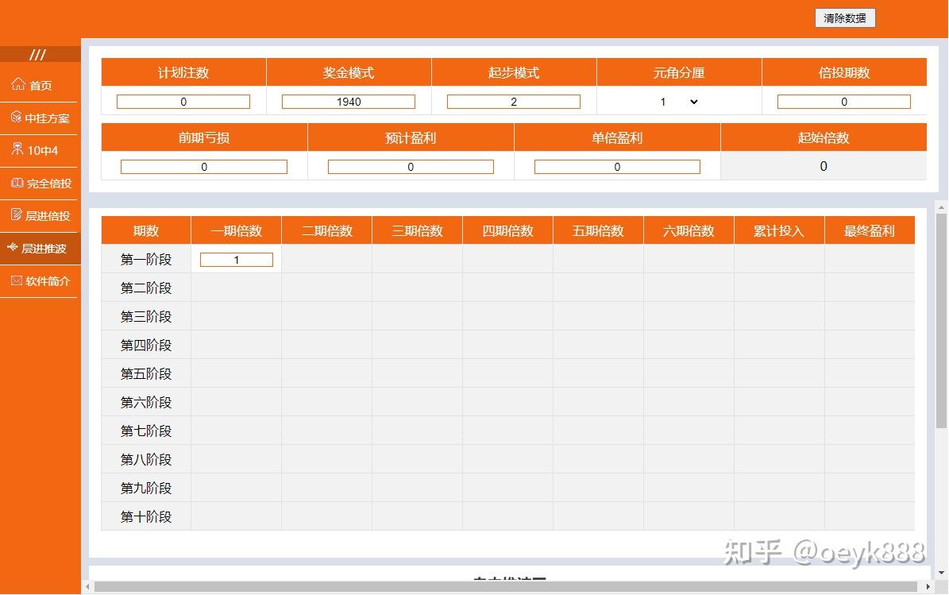This screenshot has height=595, width=949.
Task: Click the horizontal scrollbar right arrow
Action: 928,586
